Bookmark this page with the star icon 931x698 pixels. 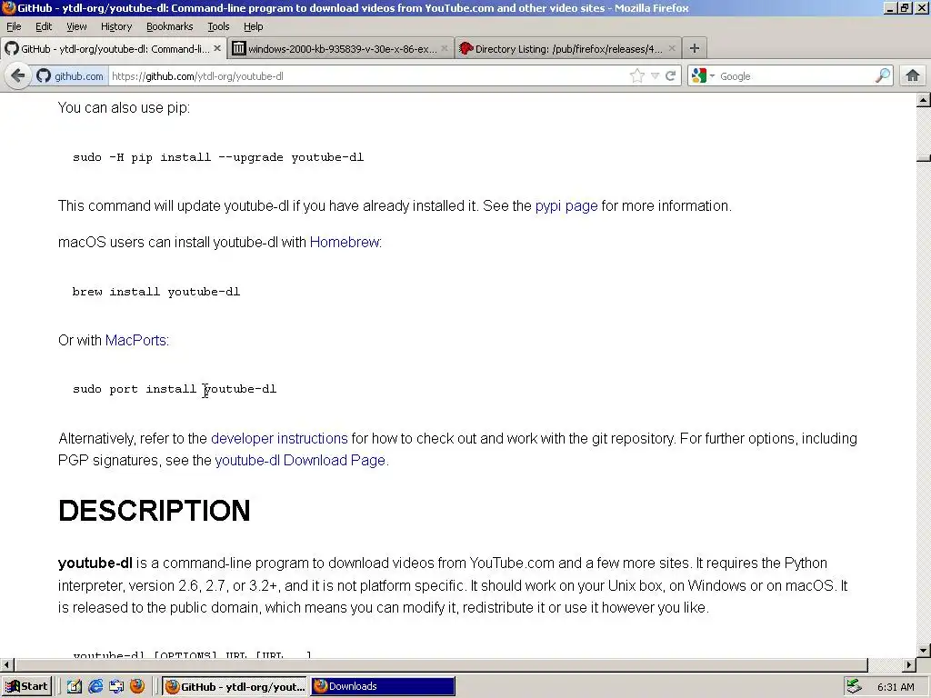tap(637, 76)
